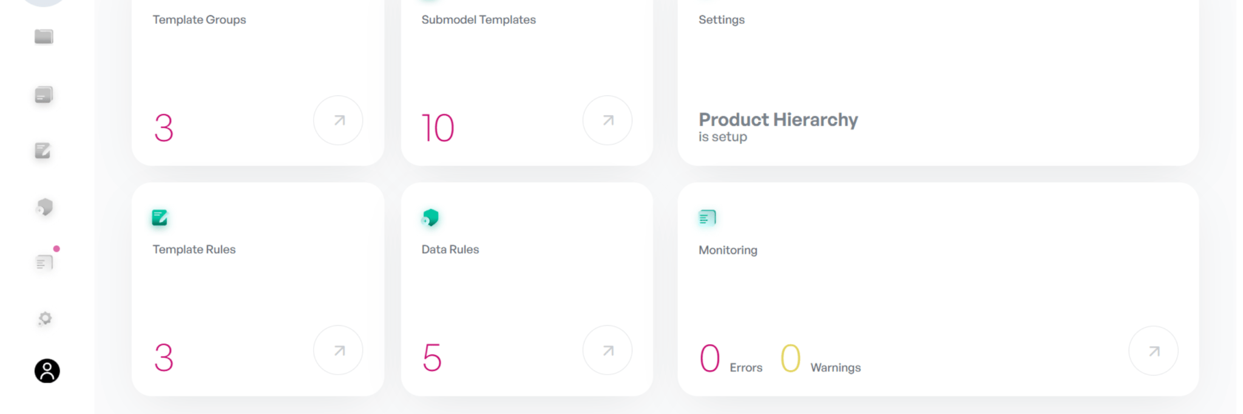Click the Monitoring card title

click(728, 250)
